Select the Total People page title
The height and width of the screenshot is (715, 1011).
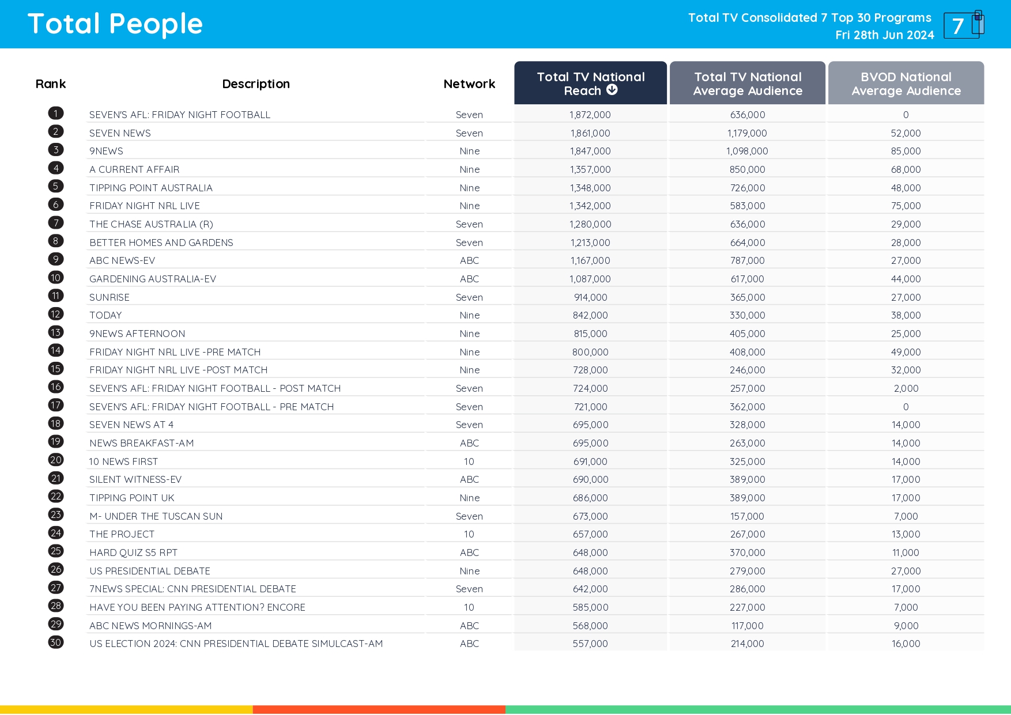tap(115, 24)
